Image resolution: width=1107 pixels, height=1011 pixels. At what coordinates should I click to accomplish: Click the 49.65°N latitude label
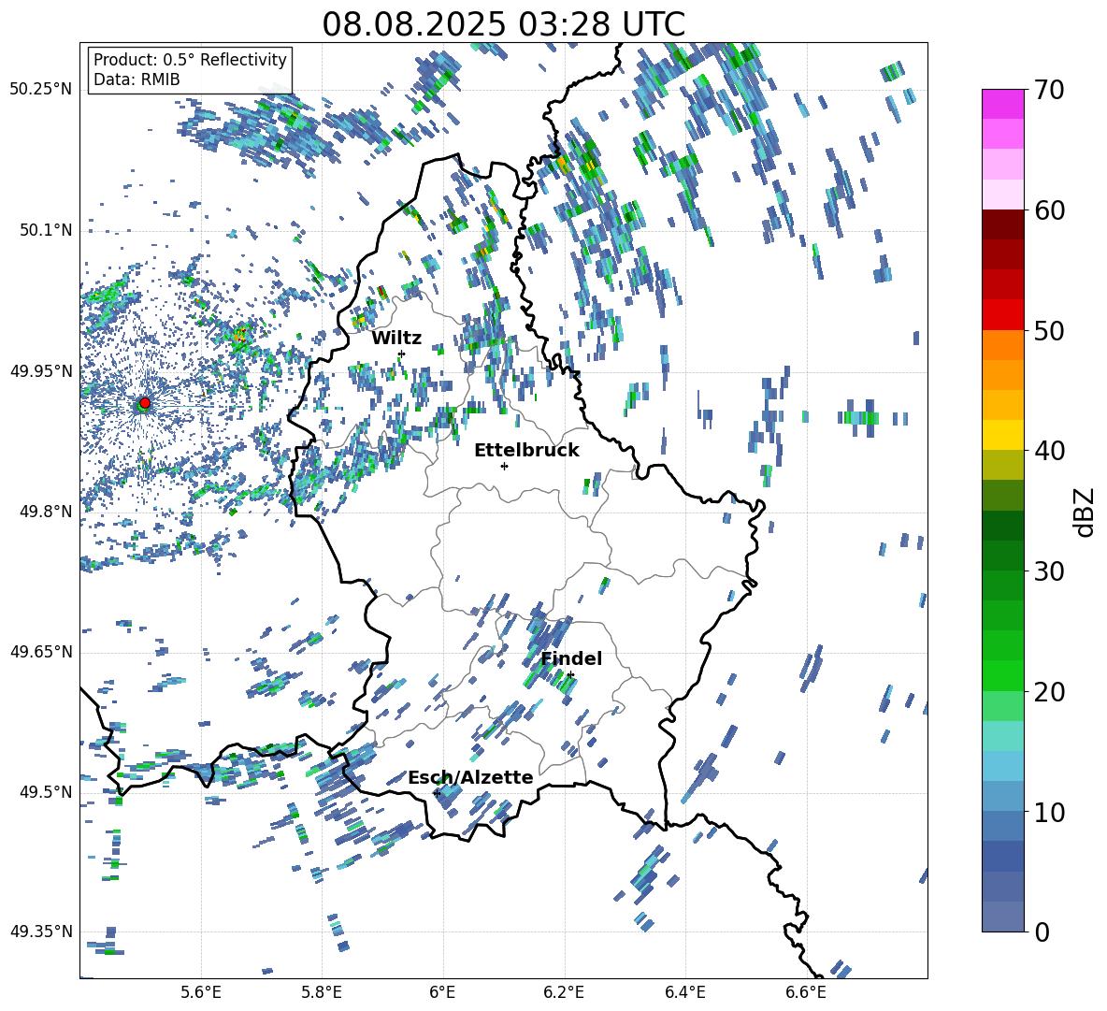(x=41, y=652)
